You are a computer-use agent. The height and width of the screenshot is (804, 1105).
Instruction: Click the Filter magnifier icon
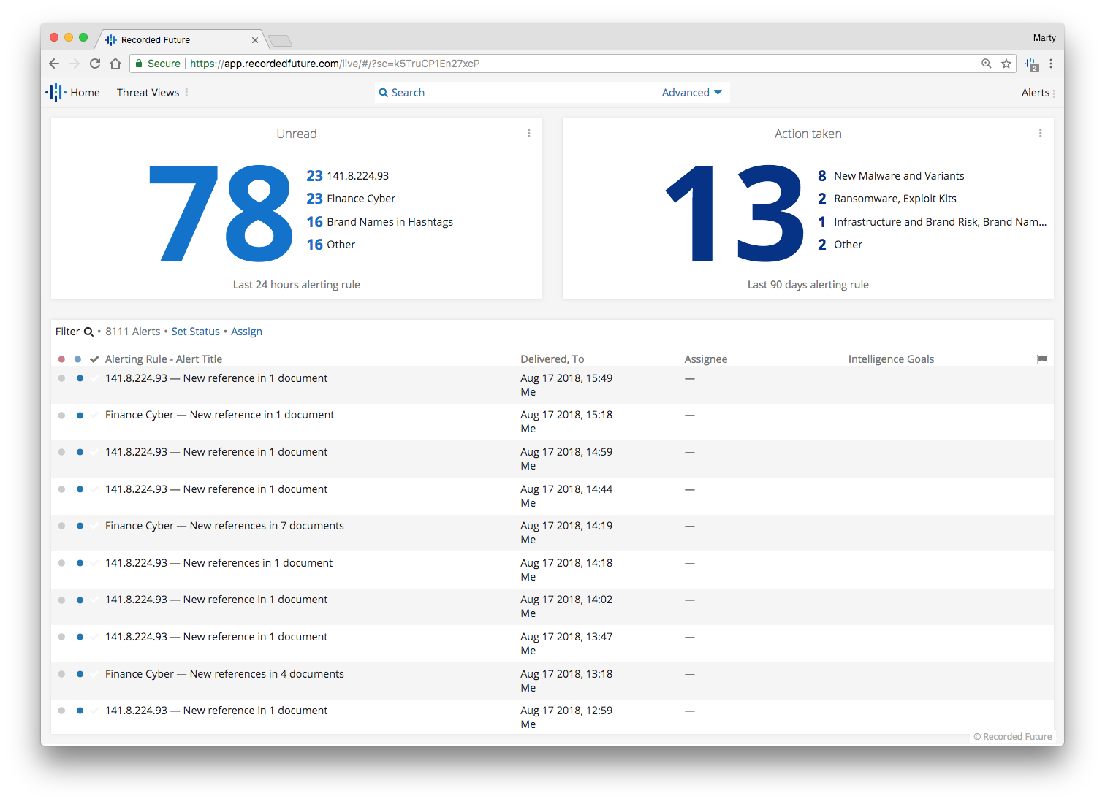tap(88, 332)
